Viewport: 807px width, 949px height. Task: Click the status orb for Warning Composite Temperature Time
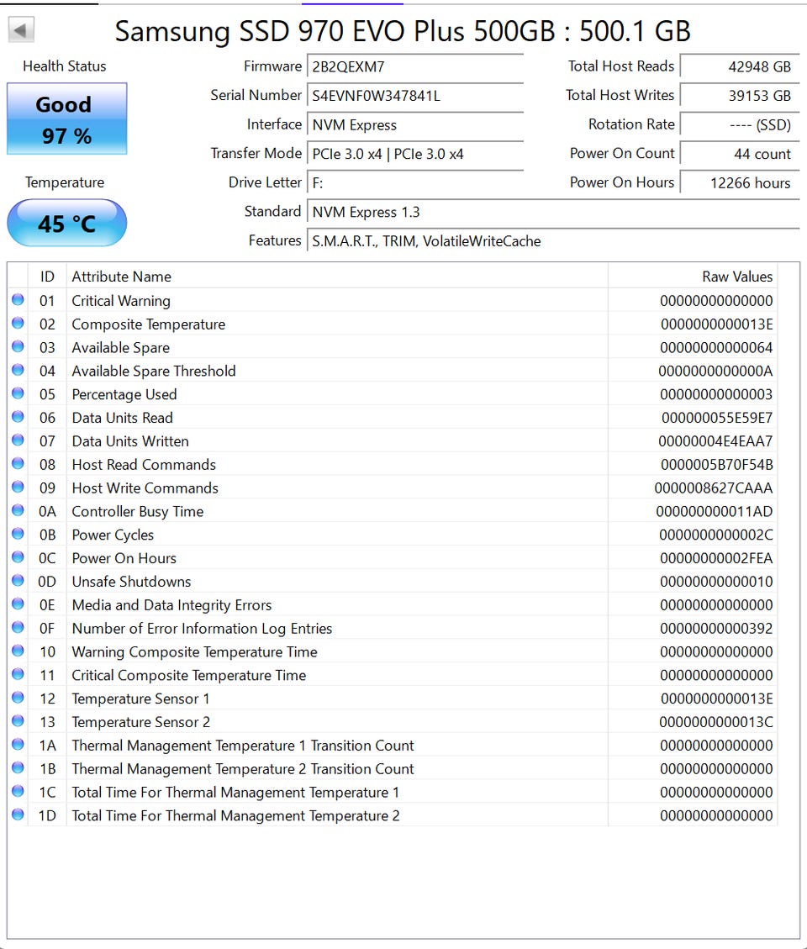click(18, 651)
